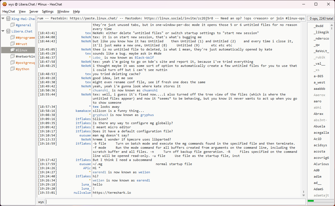This screenshot has height=206, width=335.
Task: Click the message input field
Action: (175, 202)
